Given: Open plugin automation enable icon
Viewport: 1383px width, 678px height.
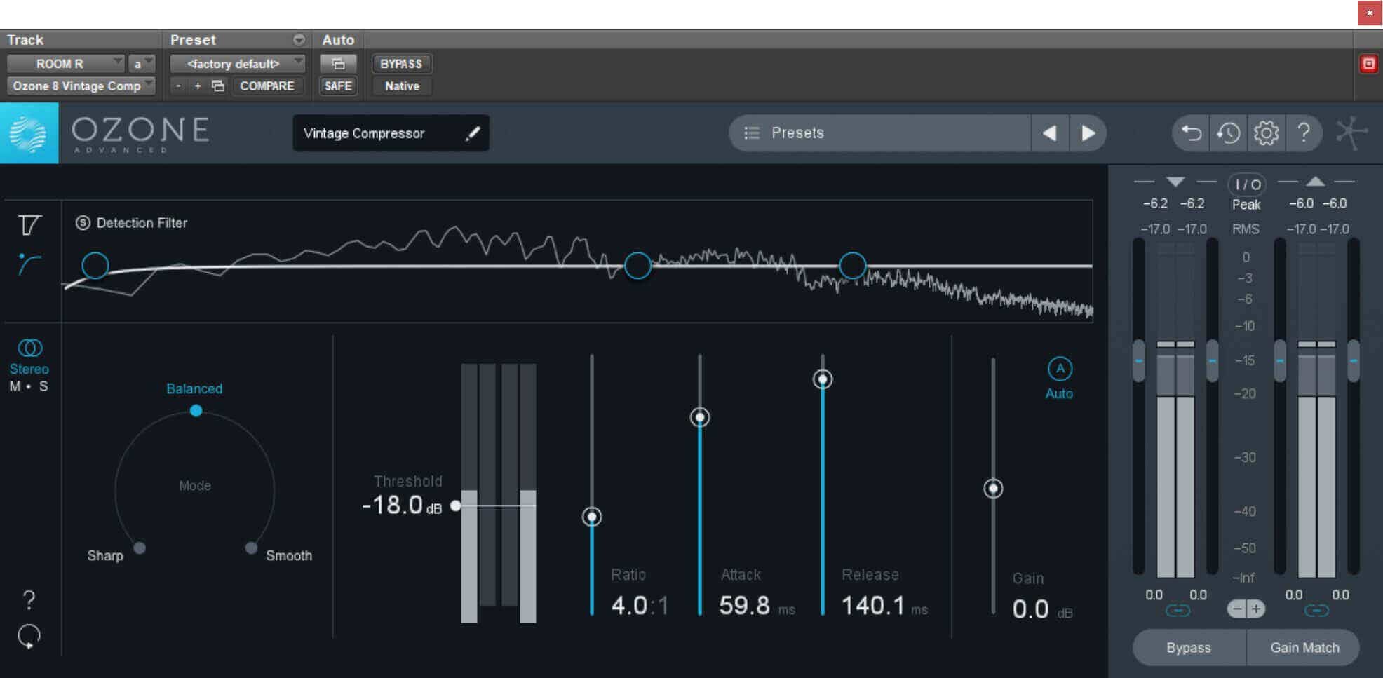Looking at the screenshot, I should 338,64.
